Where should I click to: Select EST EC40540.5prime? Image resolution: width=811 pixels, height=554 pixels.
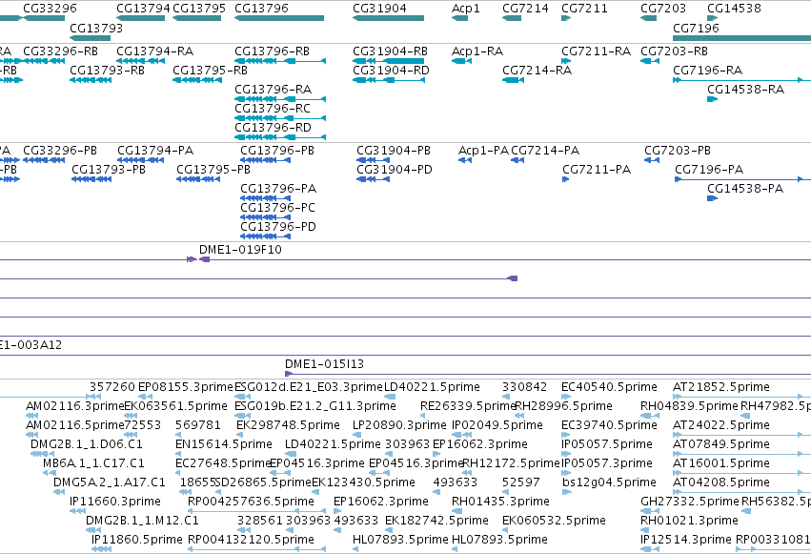[609, 387]
